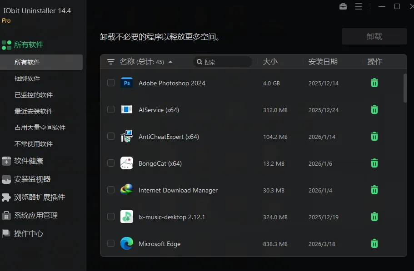This screenshot has height=271, width=414.
Task: Click the 4.0 GB size value
Action: tap(271, 84)
